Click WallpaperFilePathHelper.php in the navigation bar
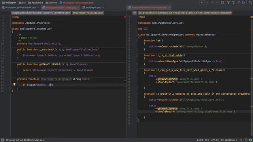 (x=76, y=3)
